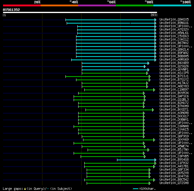Select the UniRef100_B6TN02 label
This screenshot has height=191, width=194.
(174, 43)
